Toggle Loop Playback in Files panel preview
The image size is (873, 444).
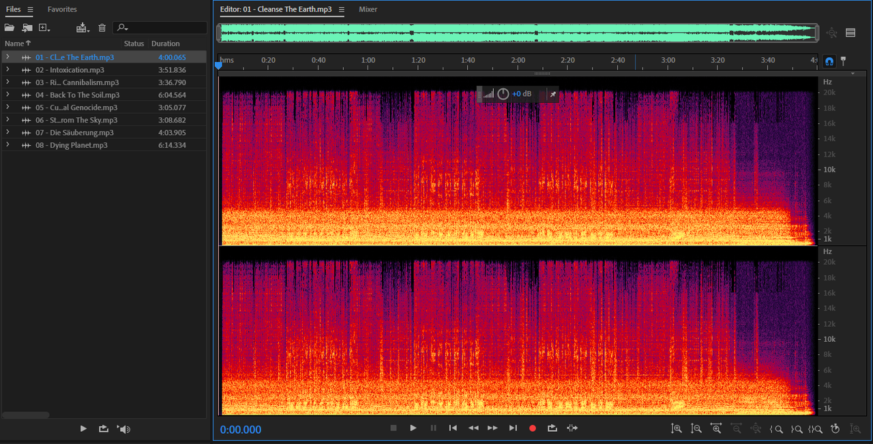point(103,428)
